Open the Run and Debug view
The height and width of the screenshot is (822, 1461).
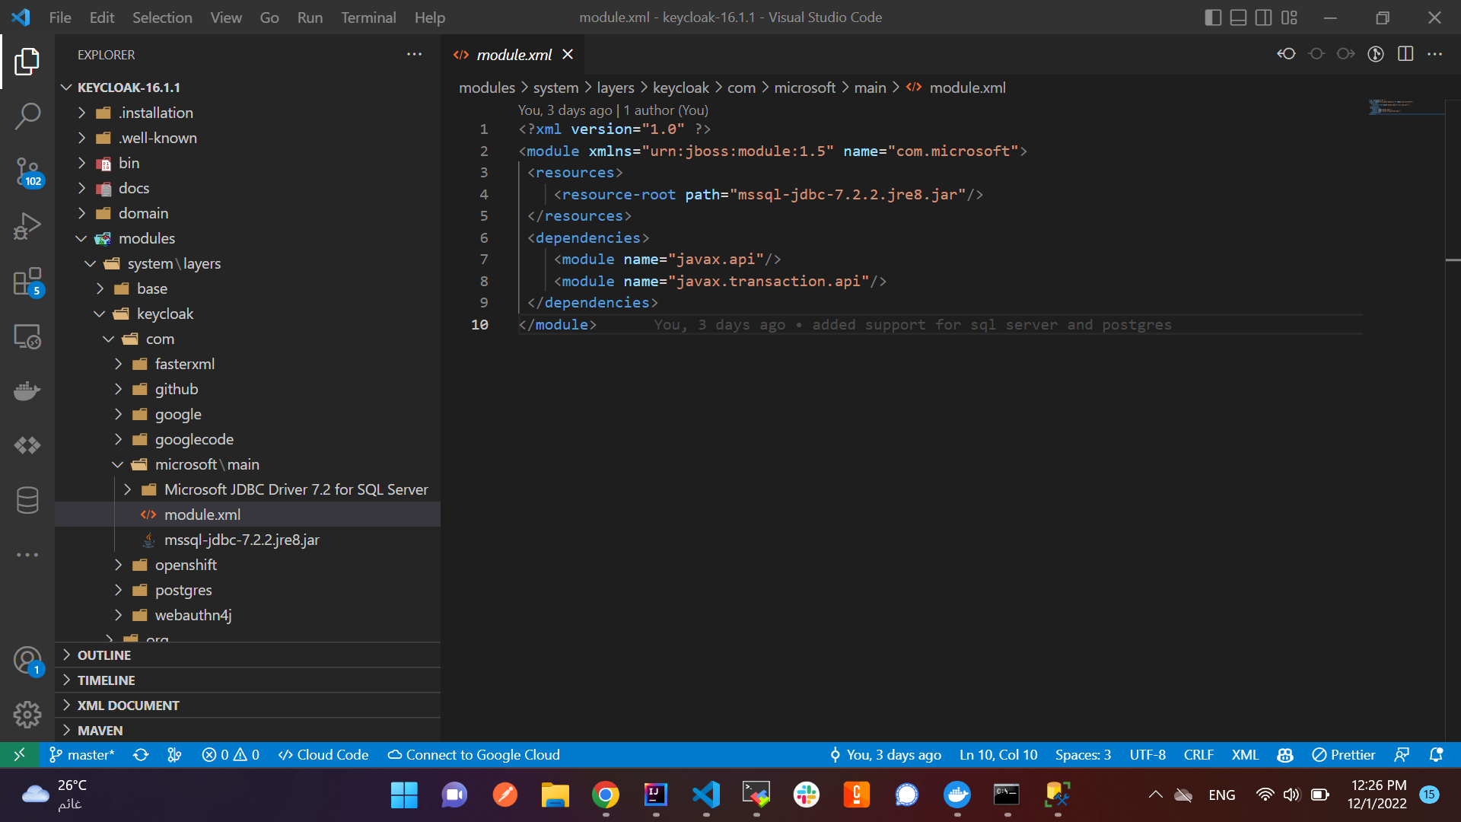(x=27, y=226)
